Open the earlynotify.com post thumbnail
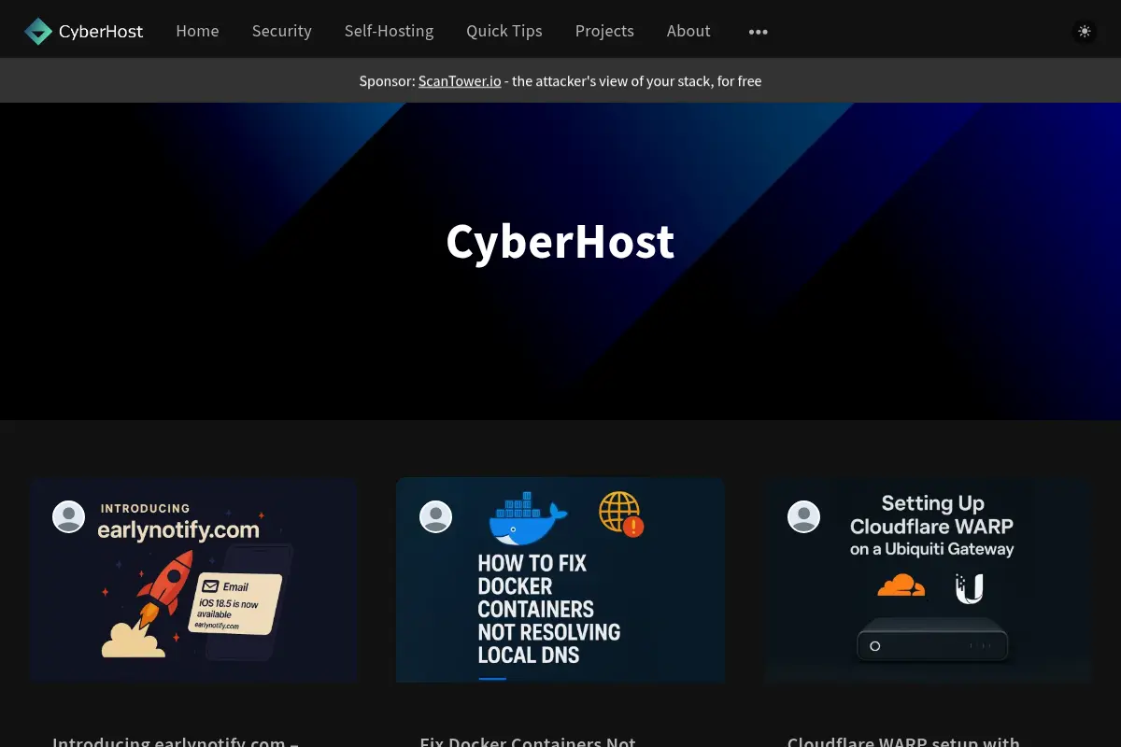 click(194, 580)
